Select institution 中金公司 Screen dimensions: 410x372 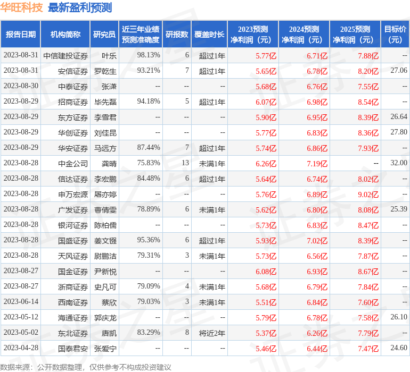coord(73,164)
